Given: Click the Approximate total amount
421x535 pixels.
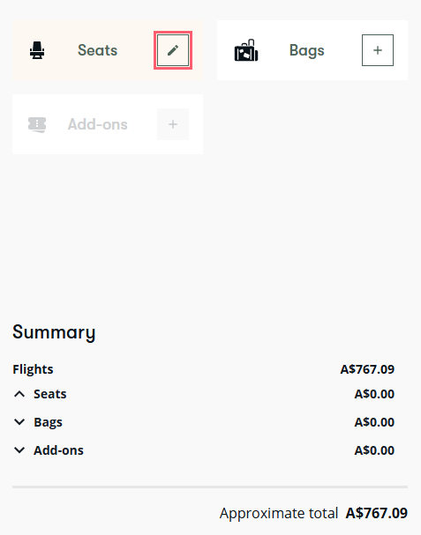Looking at the screenshot, I should tap(377, 513).
